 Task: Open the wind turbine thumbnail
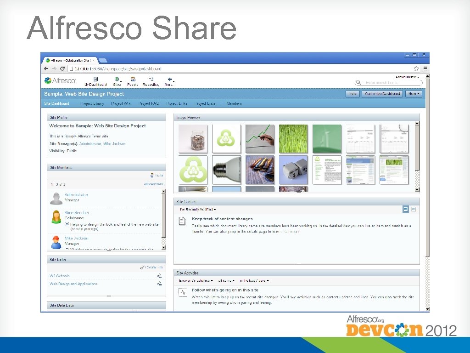(327, 139)
